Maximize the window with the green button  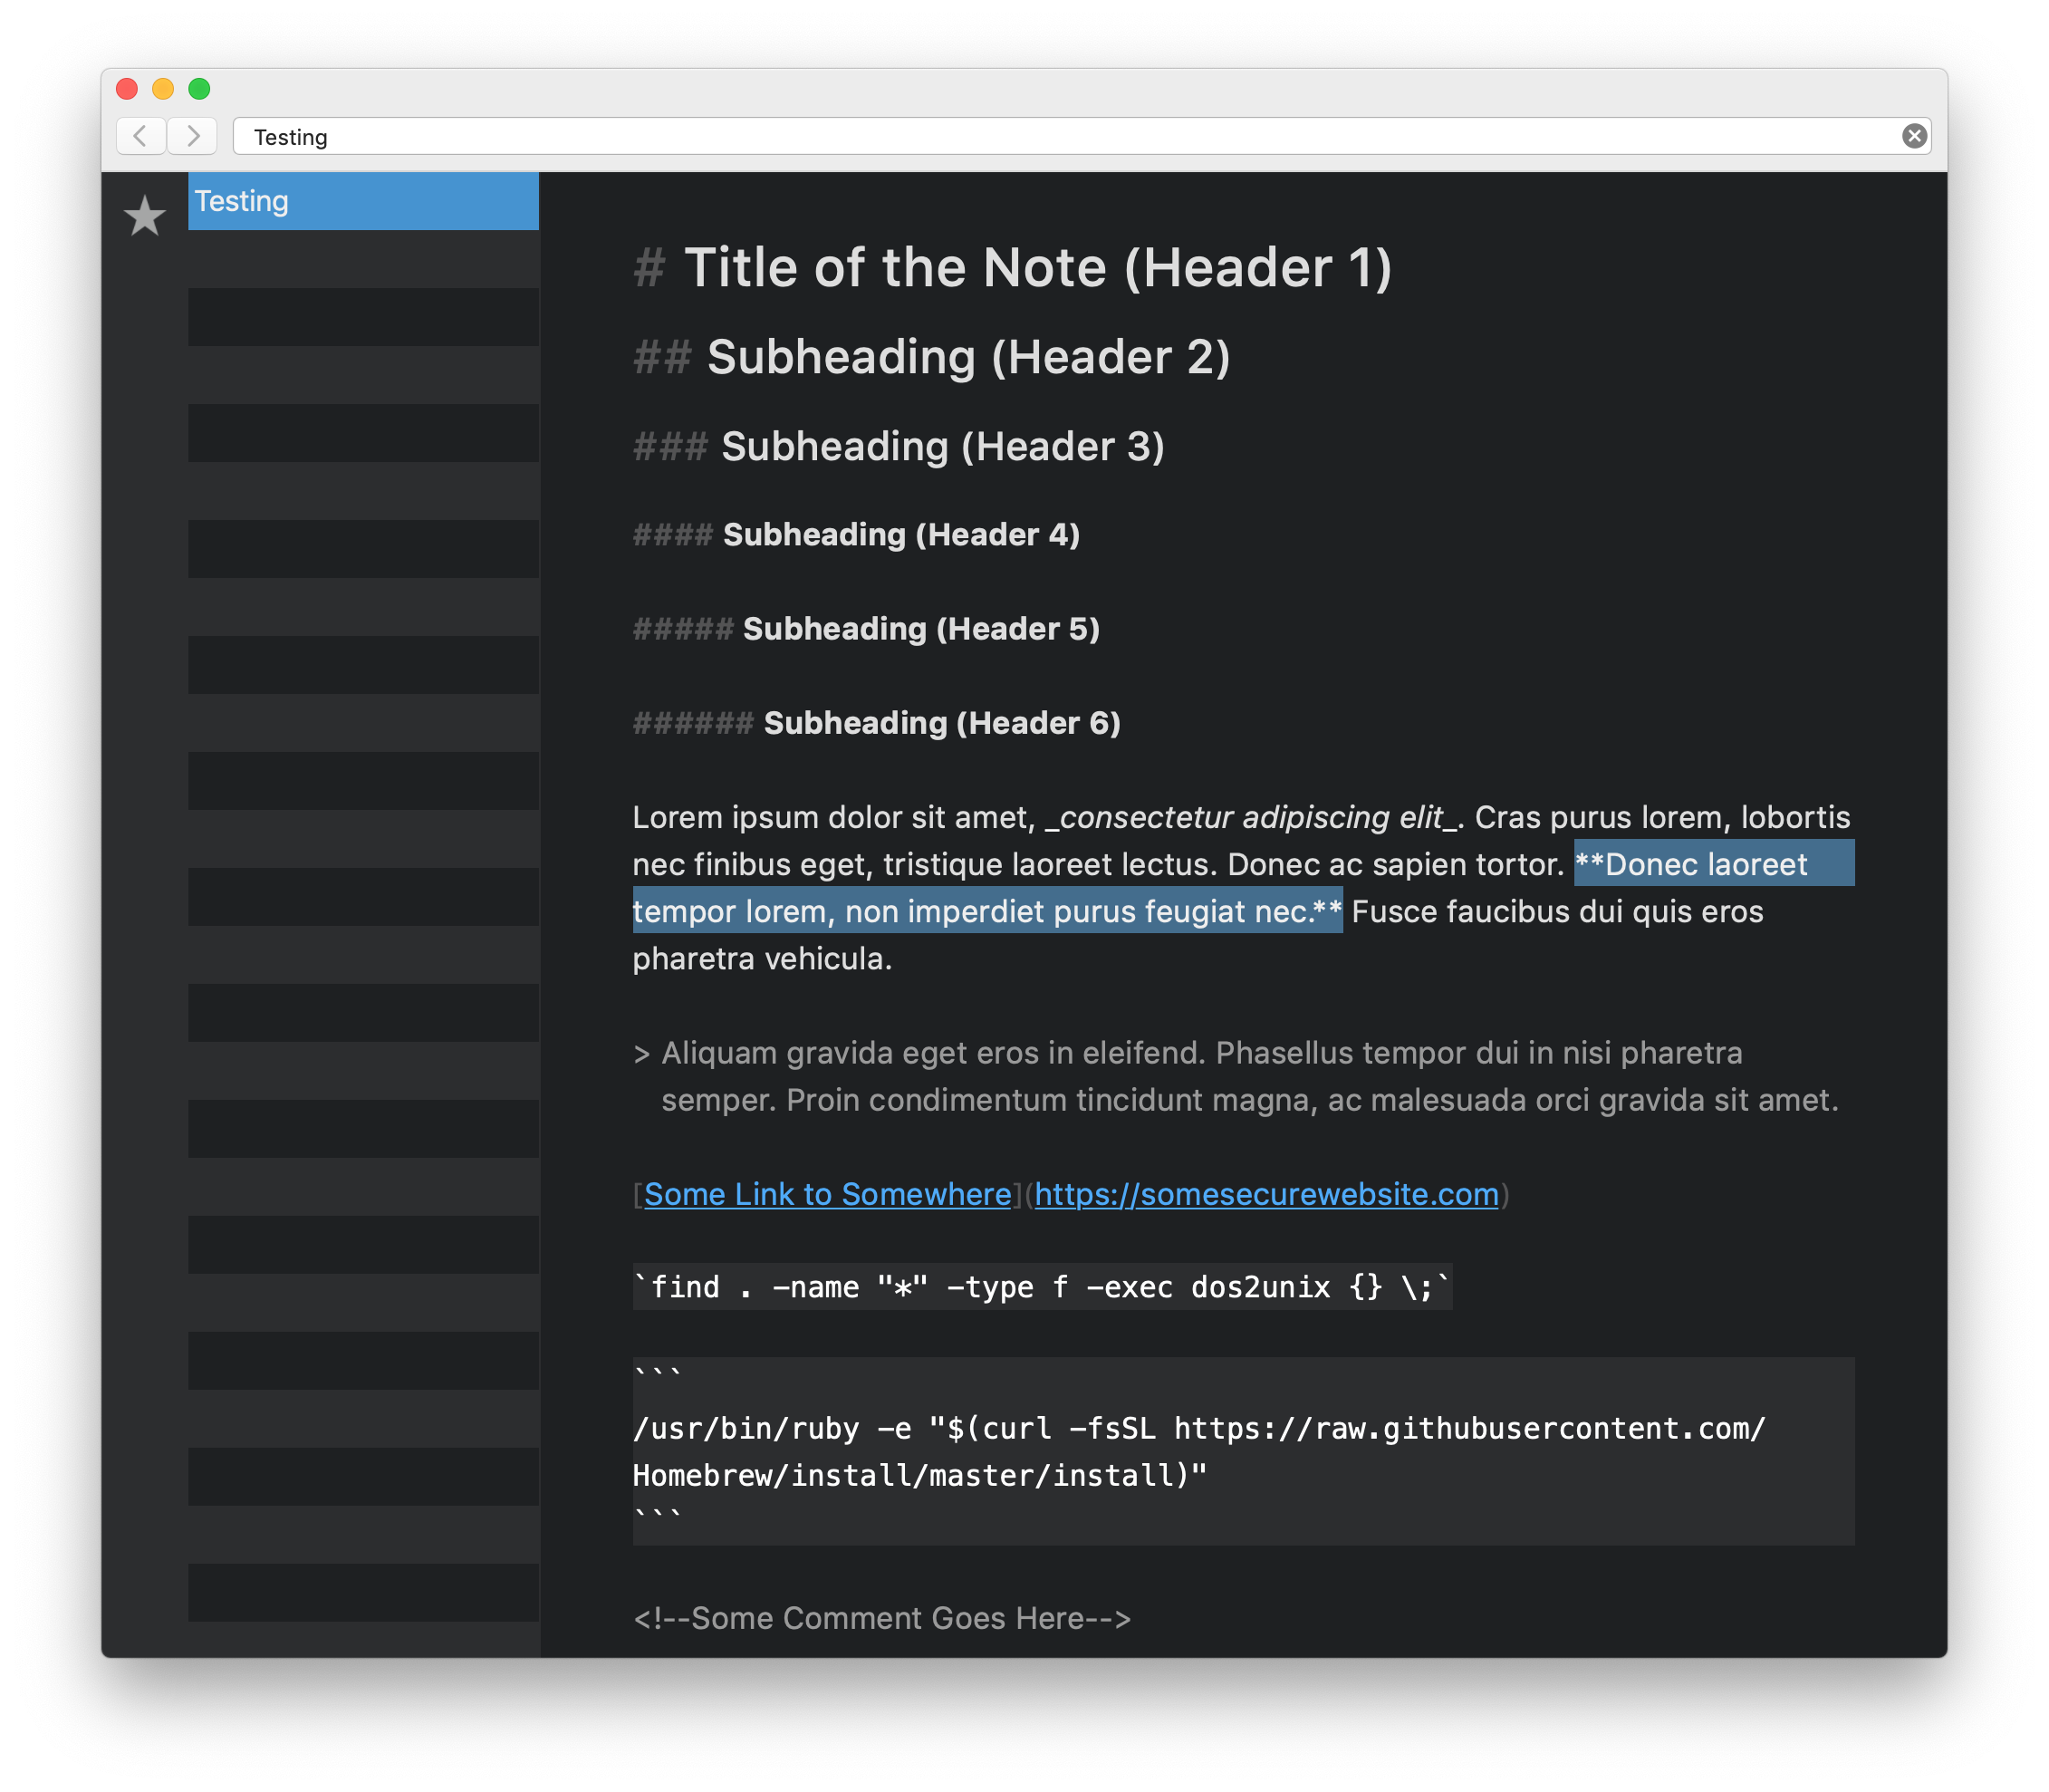[199, 89]
